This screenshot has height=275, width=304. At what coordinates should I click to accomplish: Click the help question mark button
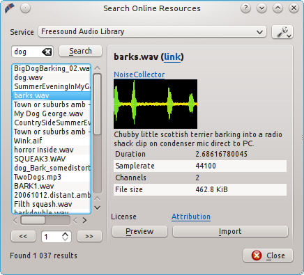click(x=245, y=8)
